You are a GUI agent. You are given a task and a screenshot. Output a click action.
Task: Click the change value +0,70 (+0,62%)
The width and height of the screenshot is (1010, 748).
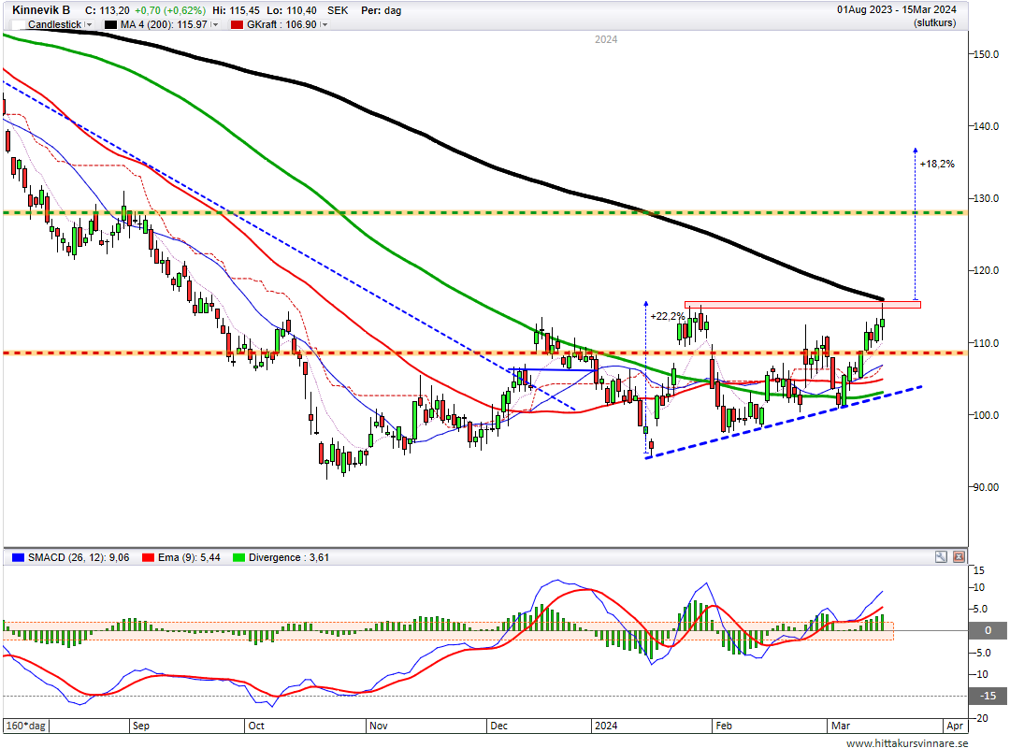pos(170,10)
